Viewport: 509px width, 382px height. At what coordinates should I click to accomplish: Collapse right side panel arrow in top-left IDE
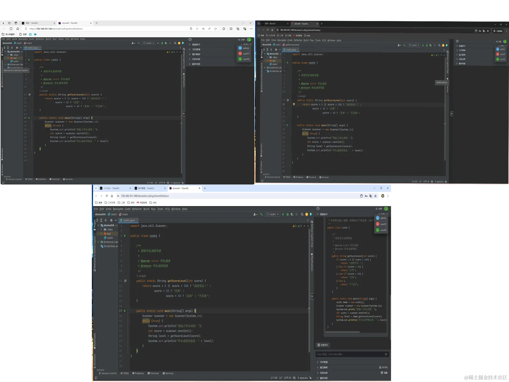[184, 113]
